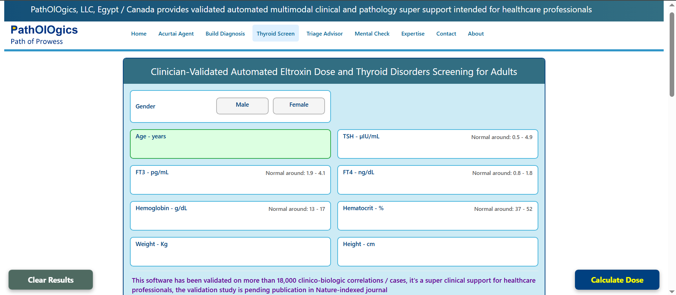This screenshot has height=295, width=676.
Task: Click 'Normal around: 13 - 17' text
Action: click(297, 209)
